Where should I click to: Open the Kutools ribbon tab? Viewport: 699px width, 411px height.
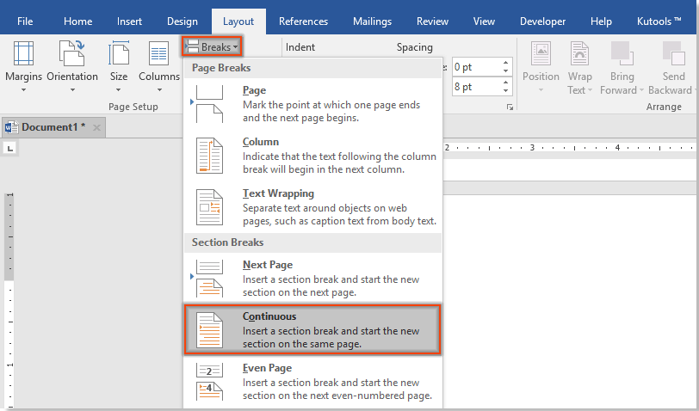660,21
